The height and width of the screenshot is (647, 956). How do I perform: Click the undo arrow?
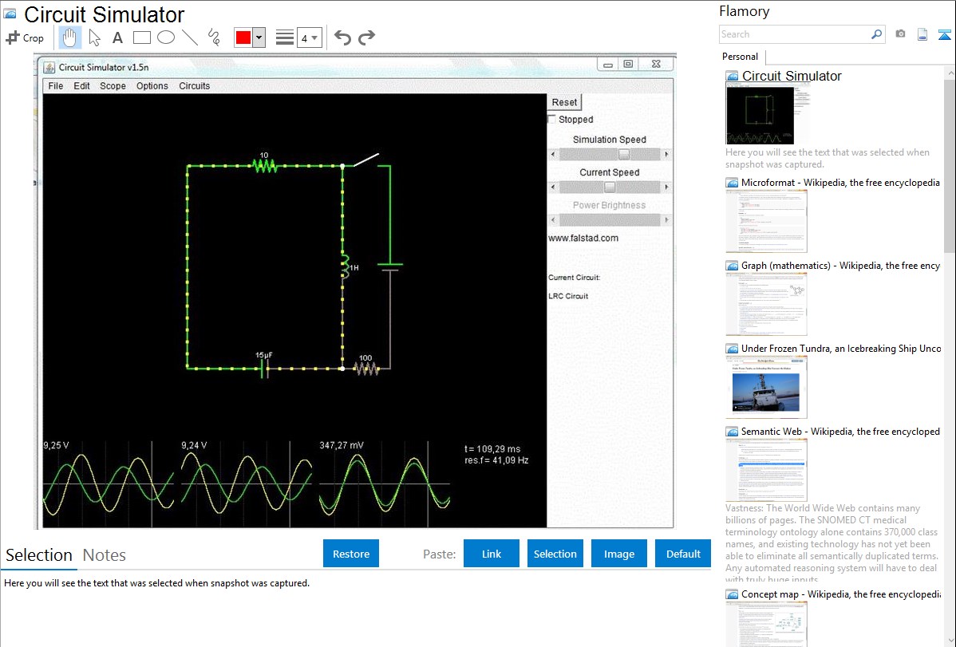[x=342, y=37]
